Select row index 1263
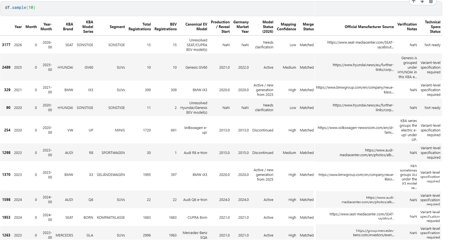Screen dimensions: 458x244 6,235
